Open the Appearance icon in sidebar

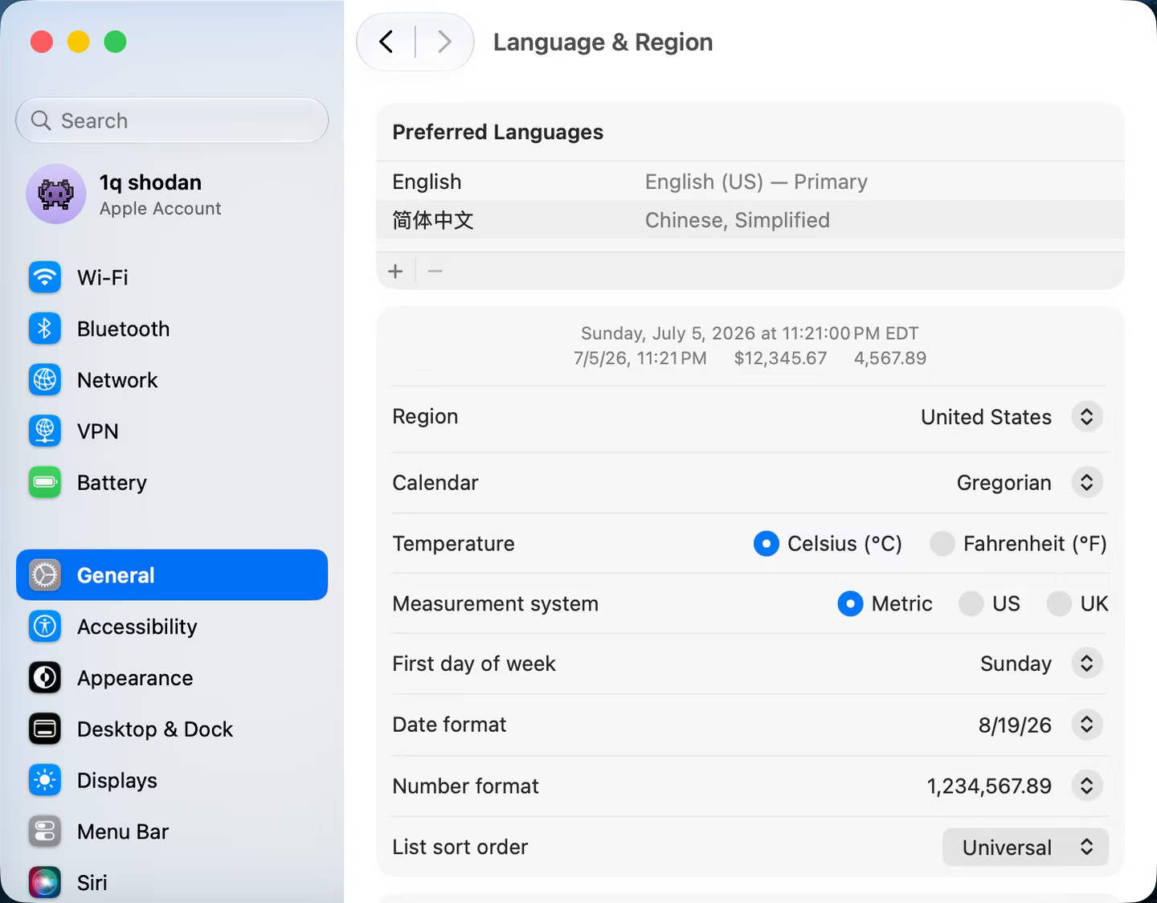(x=45, y=678)
